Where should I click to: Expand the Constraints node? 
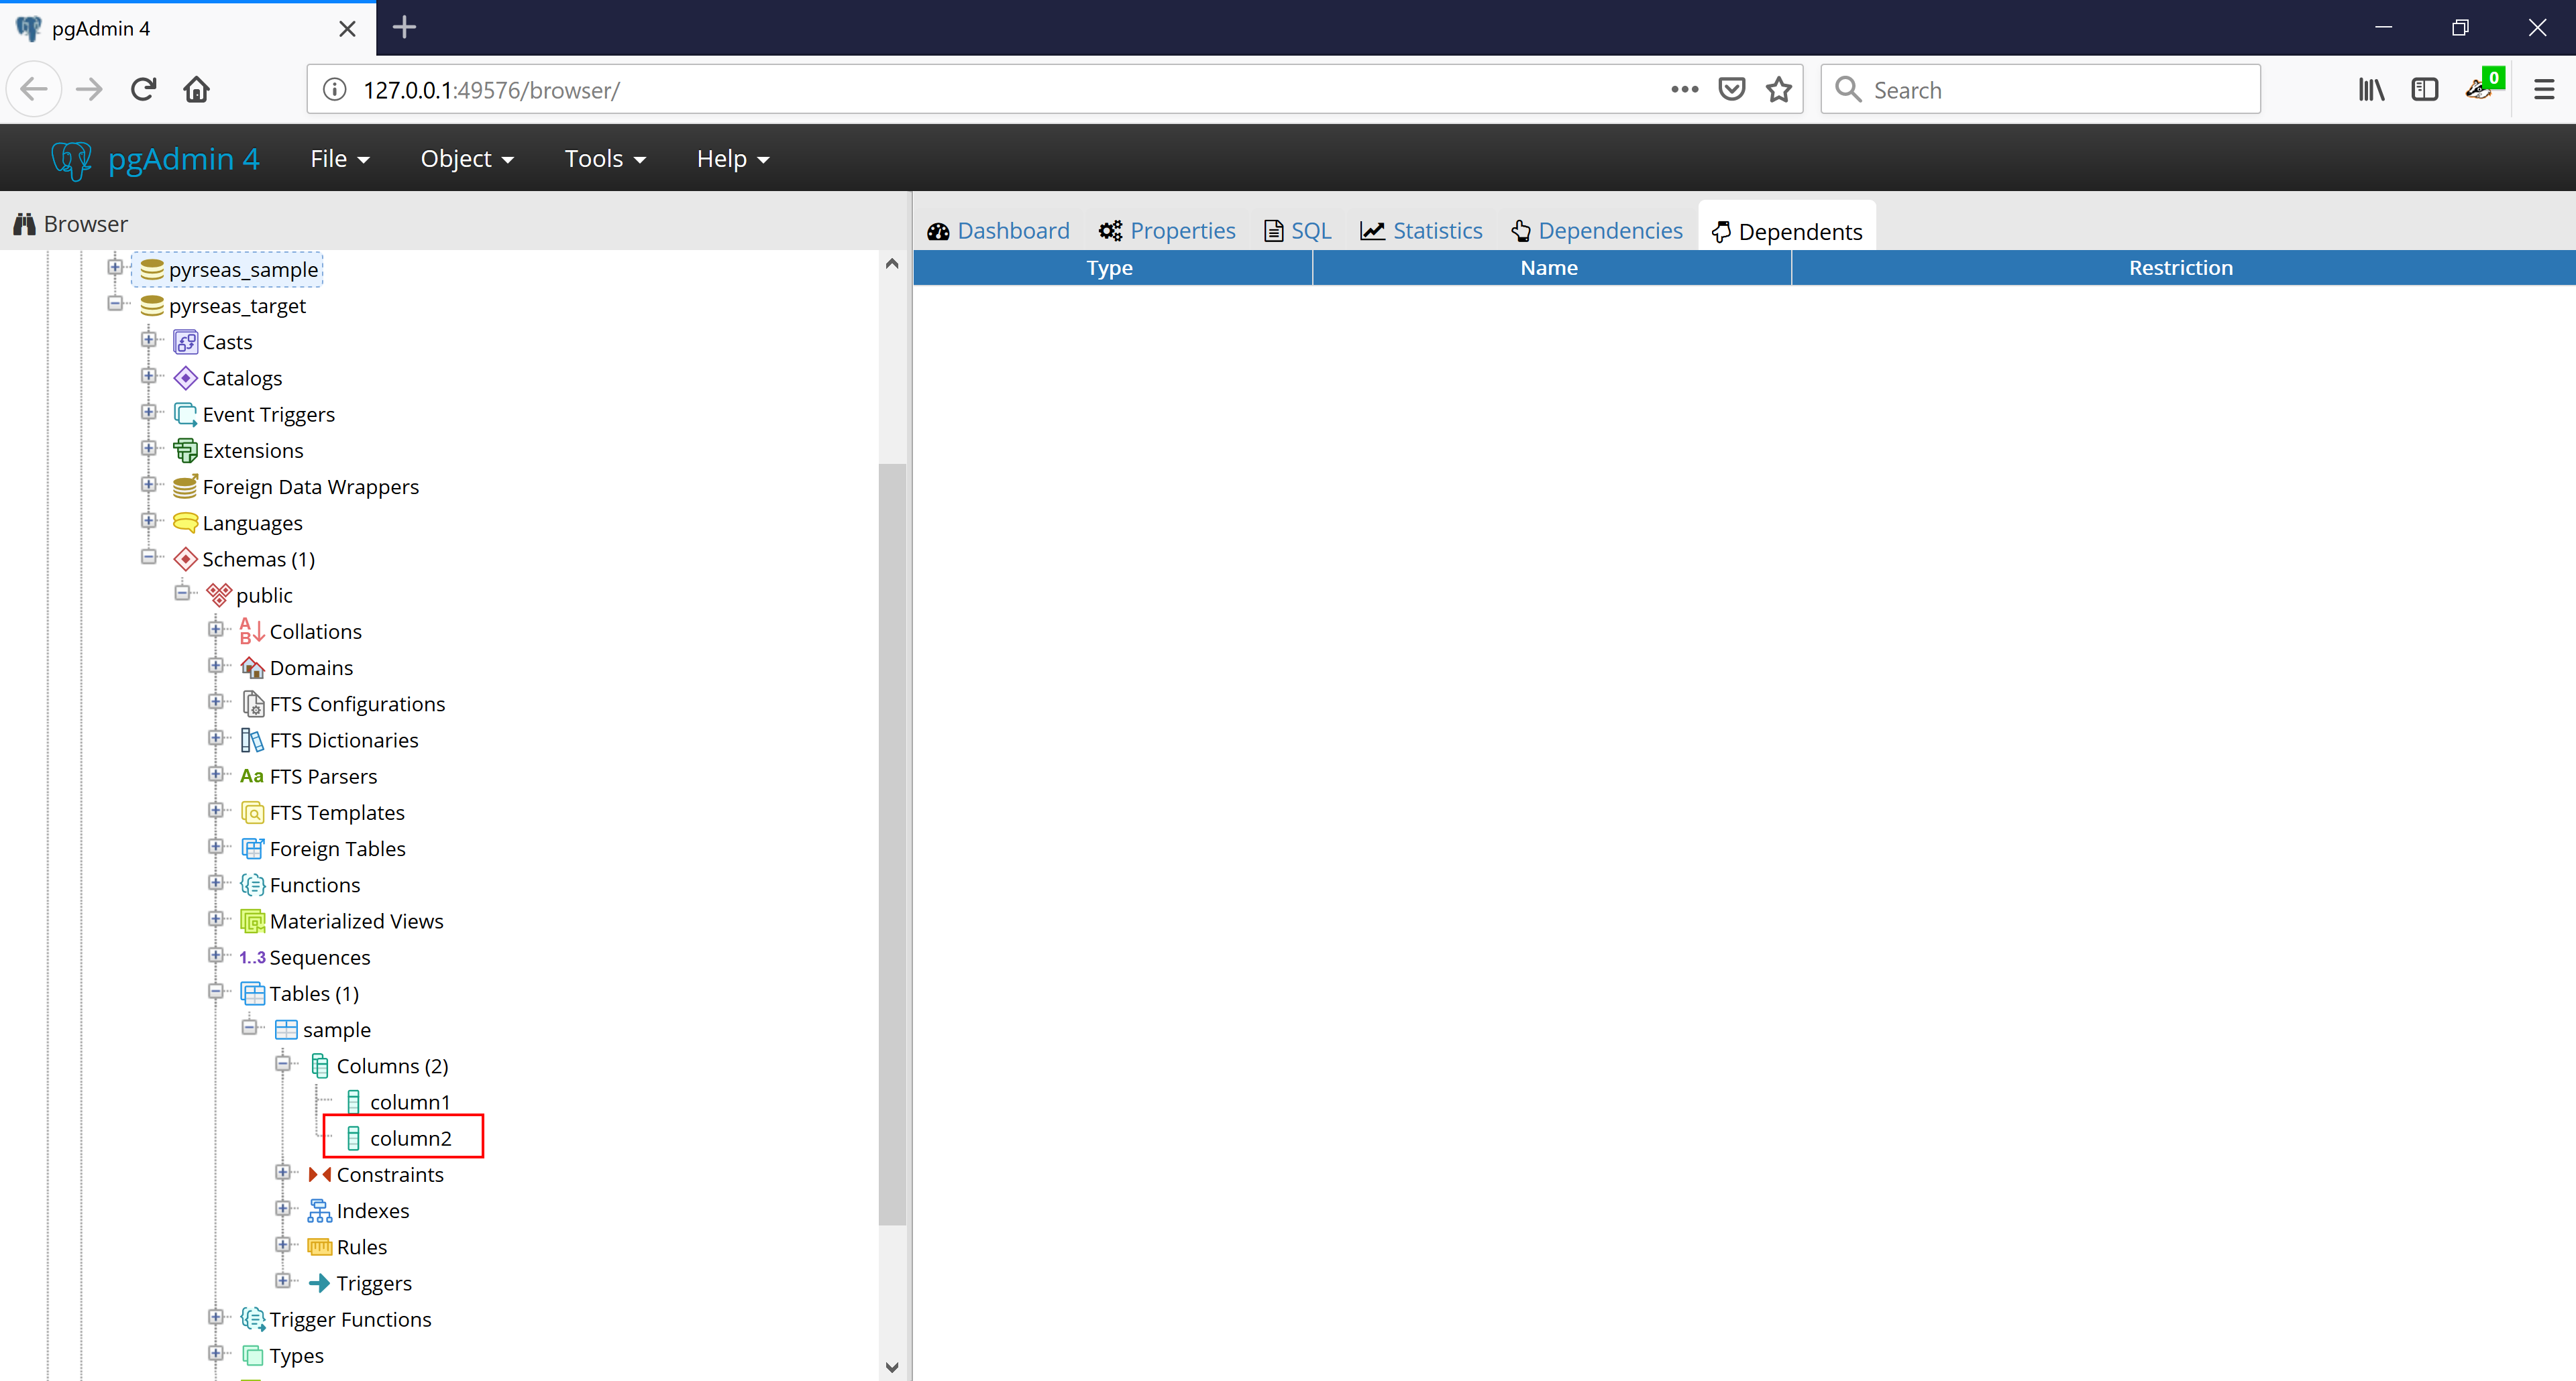282,1172
